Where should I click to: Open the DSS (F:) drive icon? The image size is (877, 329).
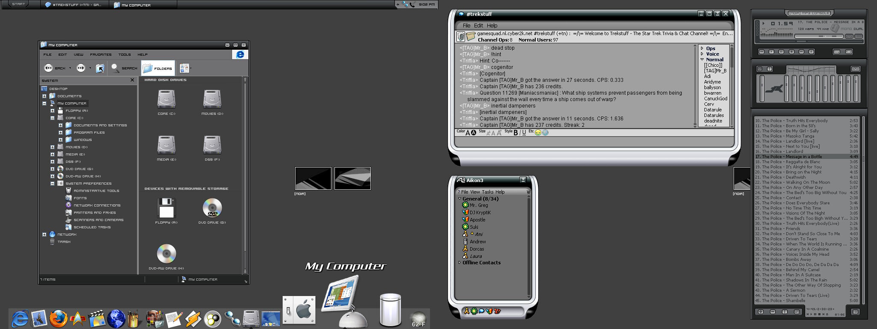point(212,145)
